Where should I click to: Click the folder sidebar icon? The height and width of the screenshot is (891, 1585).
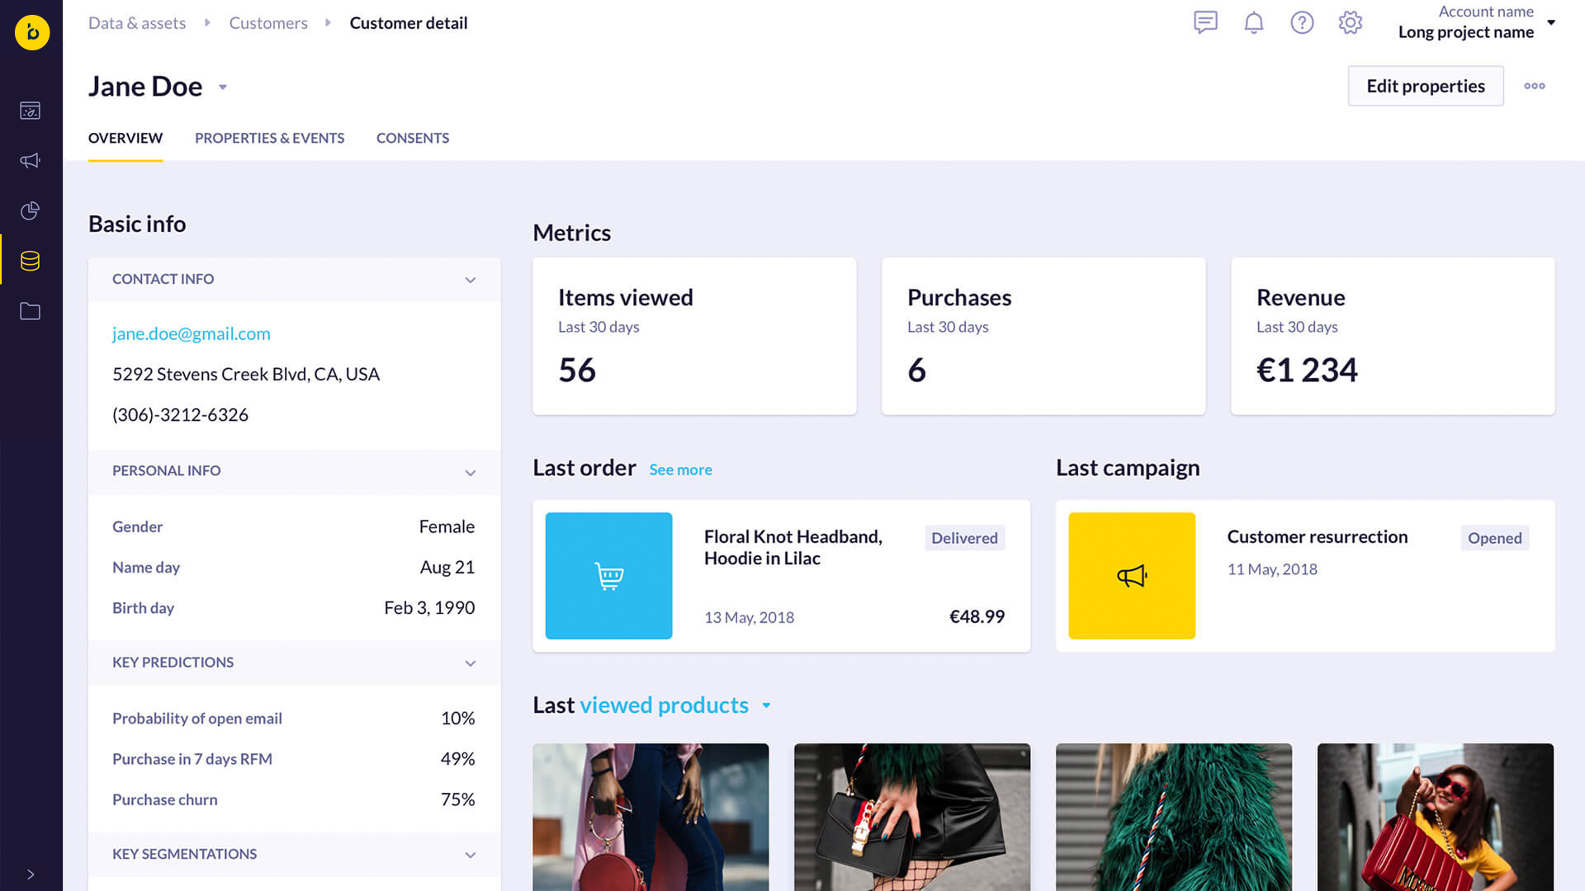click(x=31, y=312)
